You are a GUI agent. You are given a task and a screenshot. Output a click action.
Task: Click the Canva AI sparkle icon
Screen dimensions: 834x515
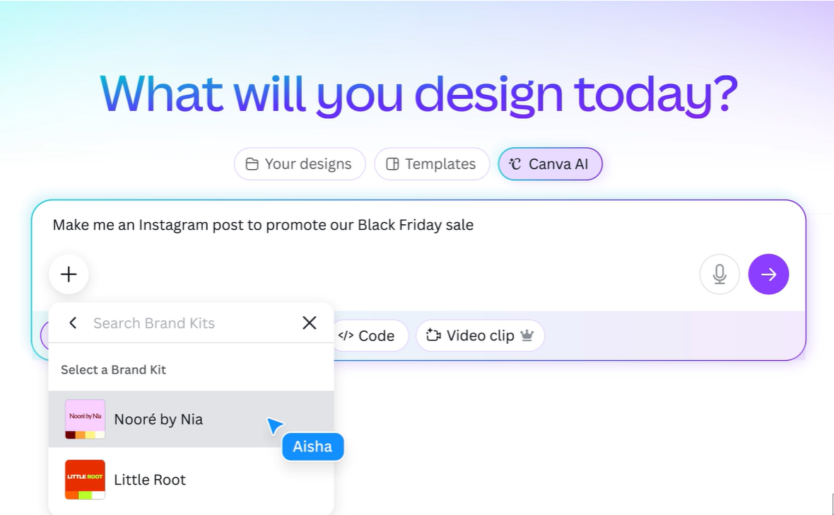point(515,163)
